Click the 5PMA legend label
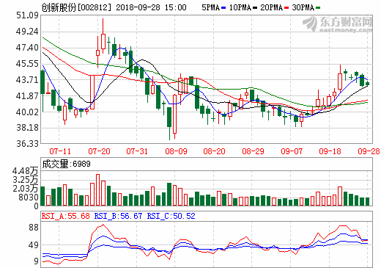 210,7
